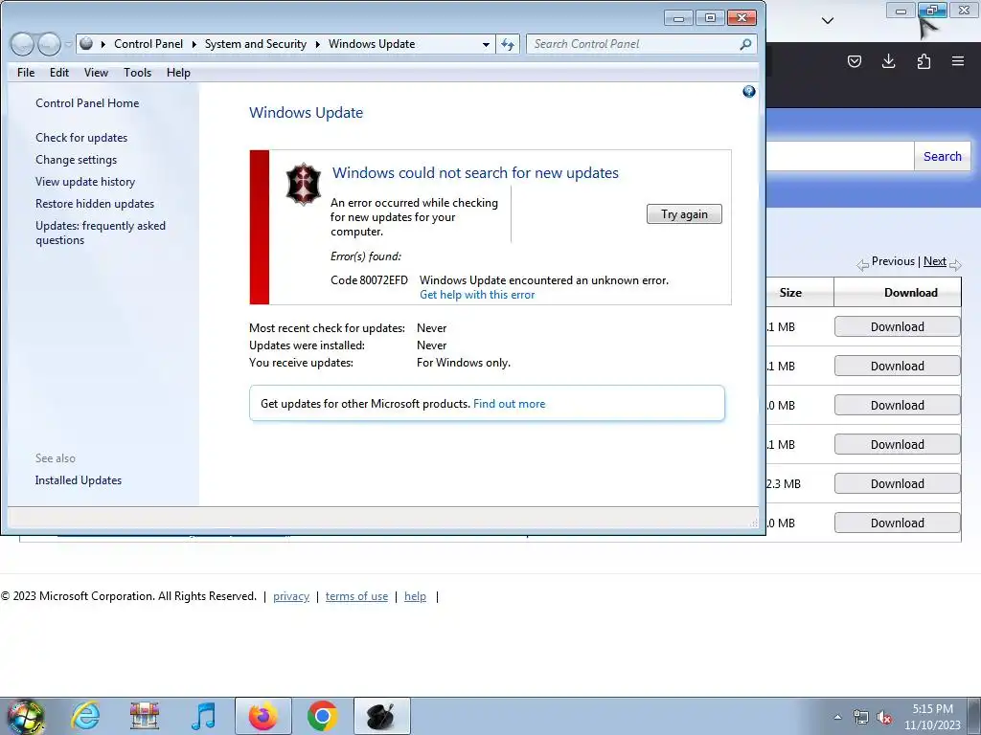Click the black hat taskbar icon
The image size is (981, 735).
point(381,716)
